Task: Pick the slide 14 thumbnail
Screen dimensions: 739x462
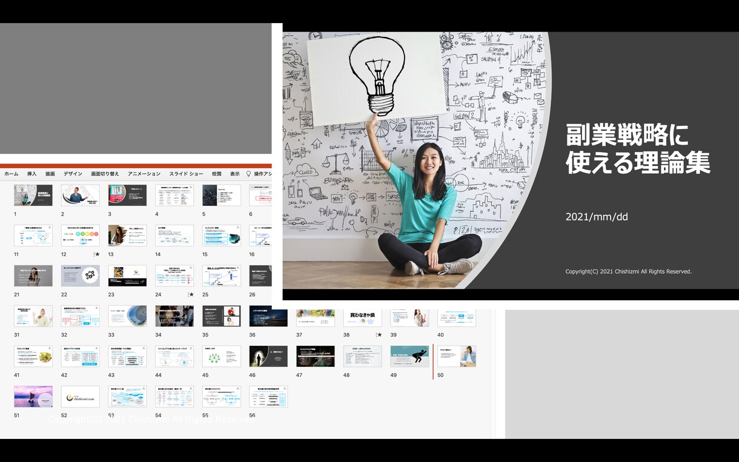Action: 174,236
